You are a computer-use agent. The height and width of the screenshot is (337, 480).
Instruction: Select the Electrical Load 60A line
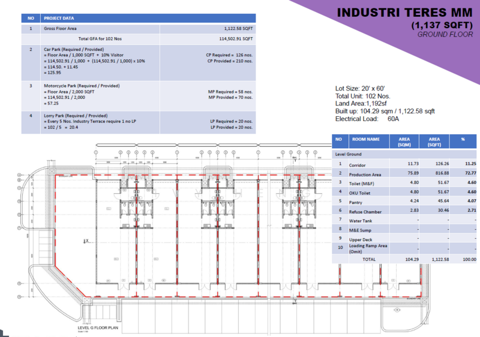pos(367,119)
